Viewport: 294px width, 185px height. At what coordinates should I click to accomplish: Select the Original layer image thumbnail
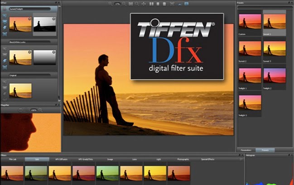(x=20, y=90)
